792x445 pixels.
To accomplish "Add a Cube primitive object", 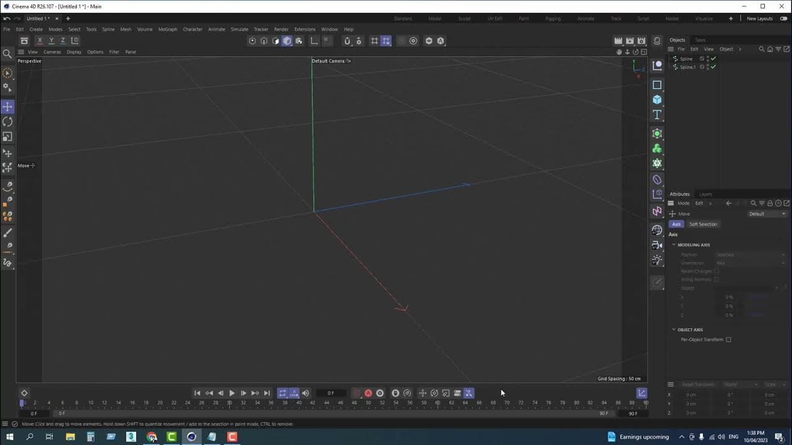I will coord(657,100).
